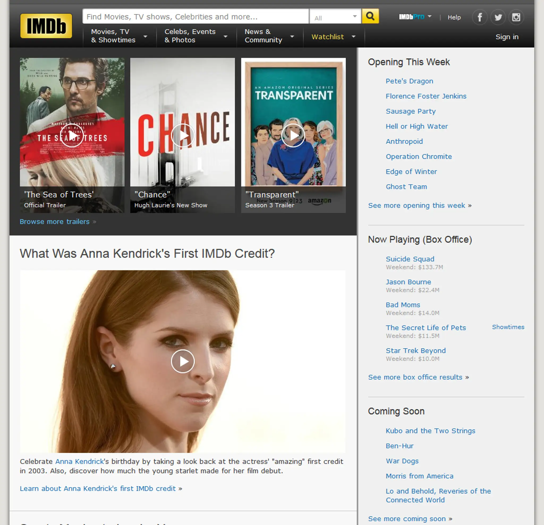
Task: Open Pete's Dragon link
Action: pyautogui.click(x=409, y=81)
